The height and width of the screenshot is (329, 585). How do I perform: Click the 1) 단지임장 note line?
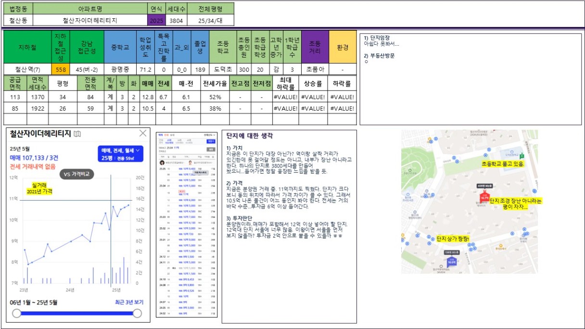(377, 38)
